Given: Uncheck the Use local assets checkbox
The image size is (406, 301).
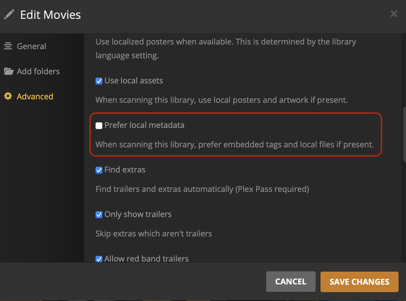Looking at the screenshot, I should click(99, 81).
